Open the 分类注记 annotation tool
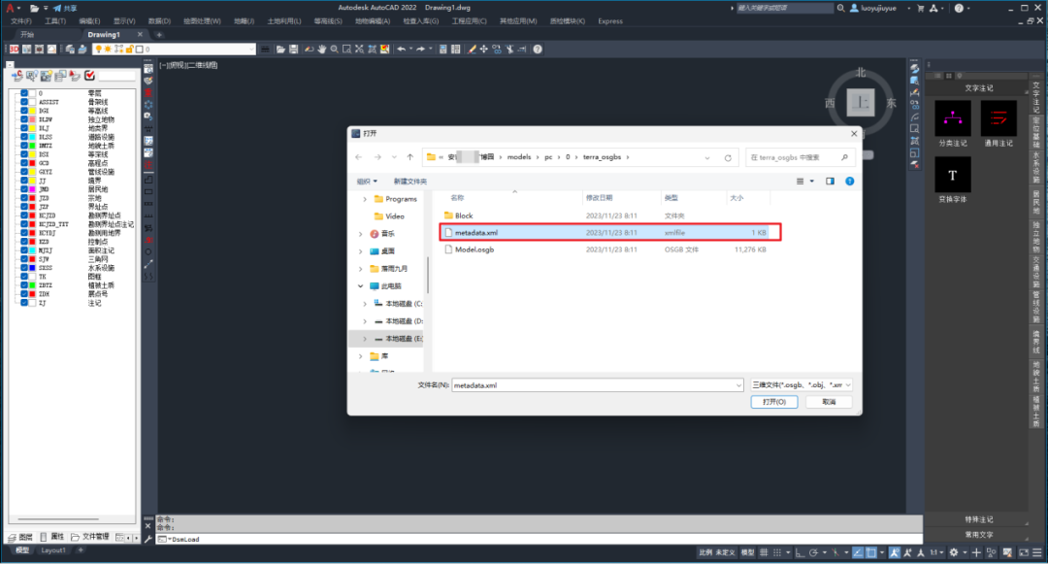 click(x=953, y=123)
